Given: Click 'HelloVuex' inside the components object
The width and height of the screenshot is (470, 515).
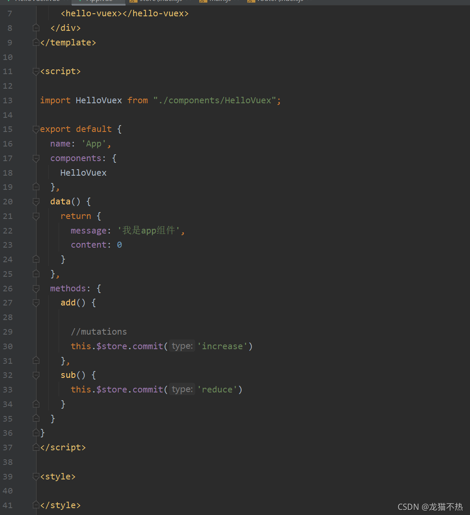Looking at the screenshot, I should [84, 173].
